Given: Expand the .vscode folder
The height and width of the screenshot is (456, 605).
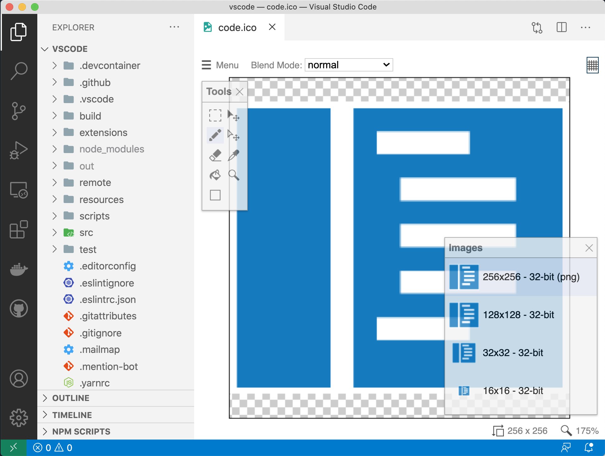Looking at the screenshot, I should [x=116, y=99].
